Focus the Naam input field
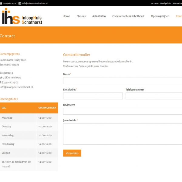182x182 pixels. [123, 80]
